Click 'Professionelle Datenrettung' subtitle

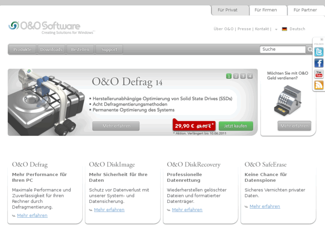[x=184, y=177]
